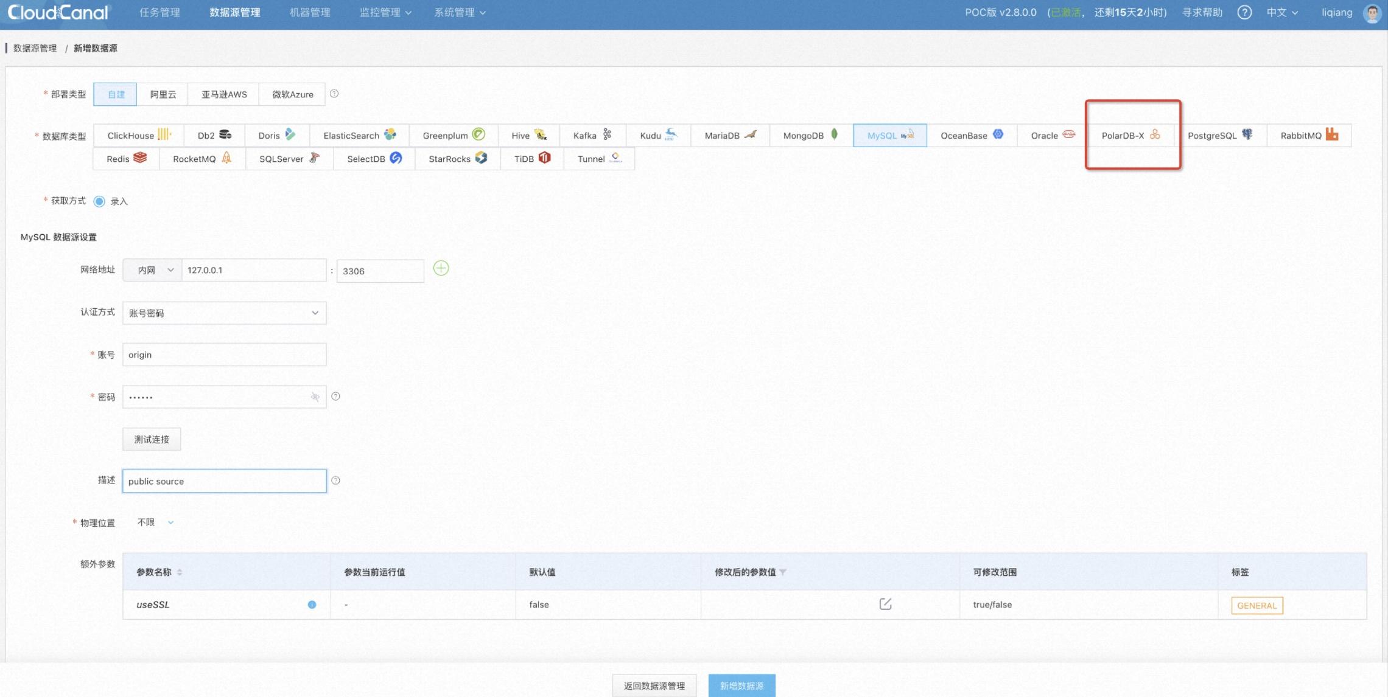Open the help question mark icon in header
1388x697 pixels.
pyautogui.click(x=1244, y=12)
